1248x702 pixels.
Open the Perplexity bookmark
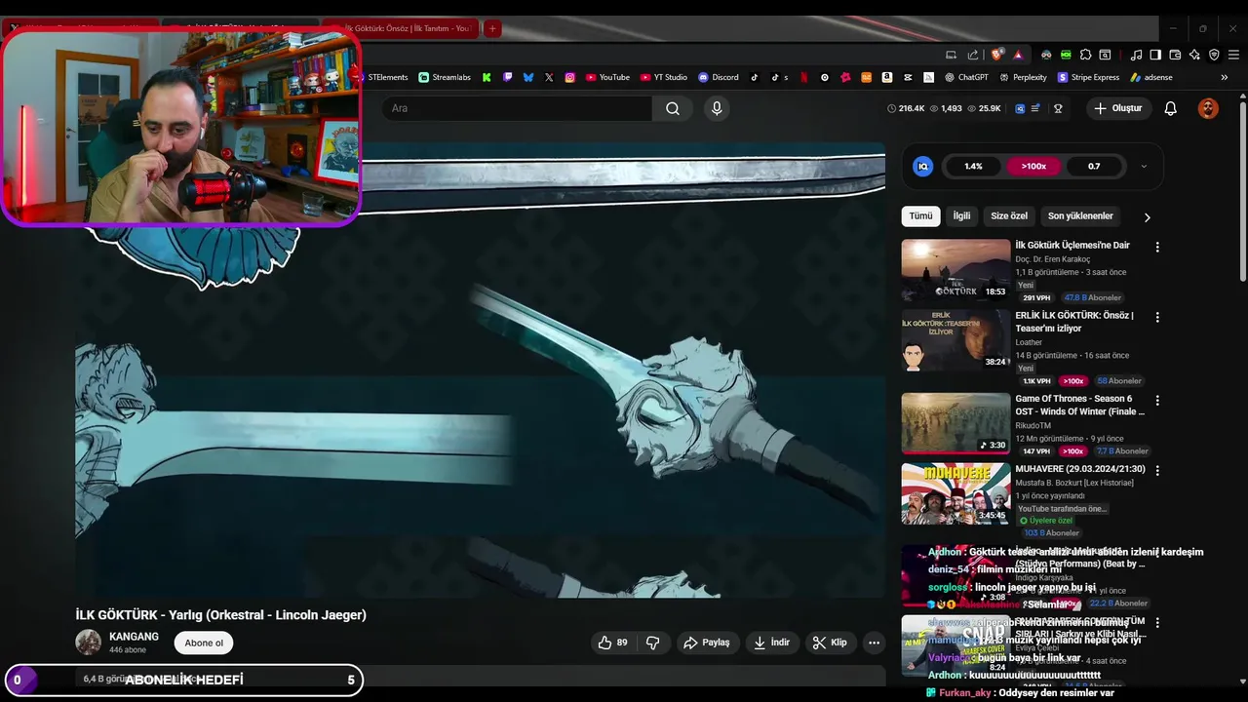pyautogui.click(x=1023, y=77)
